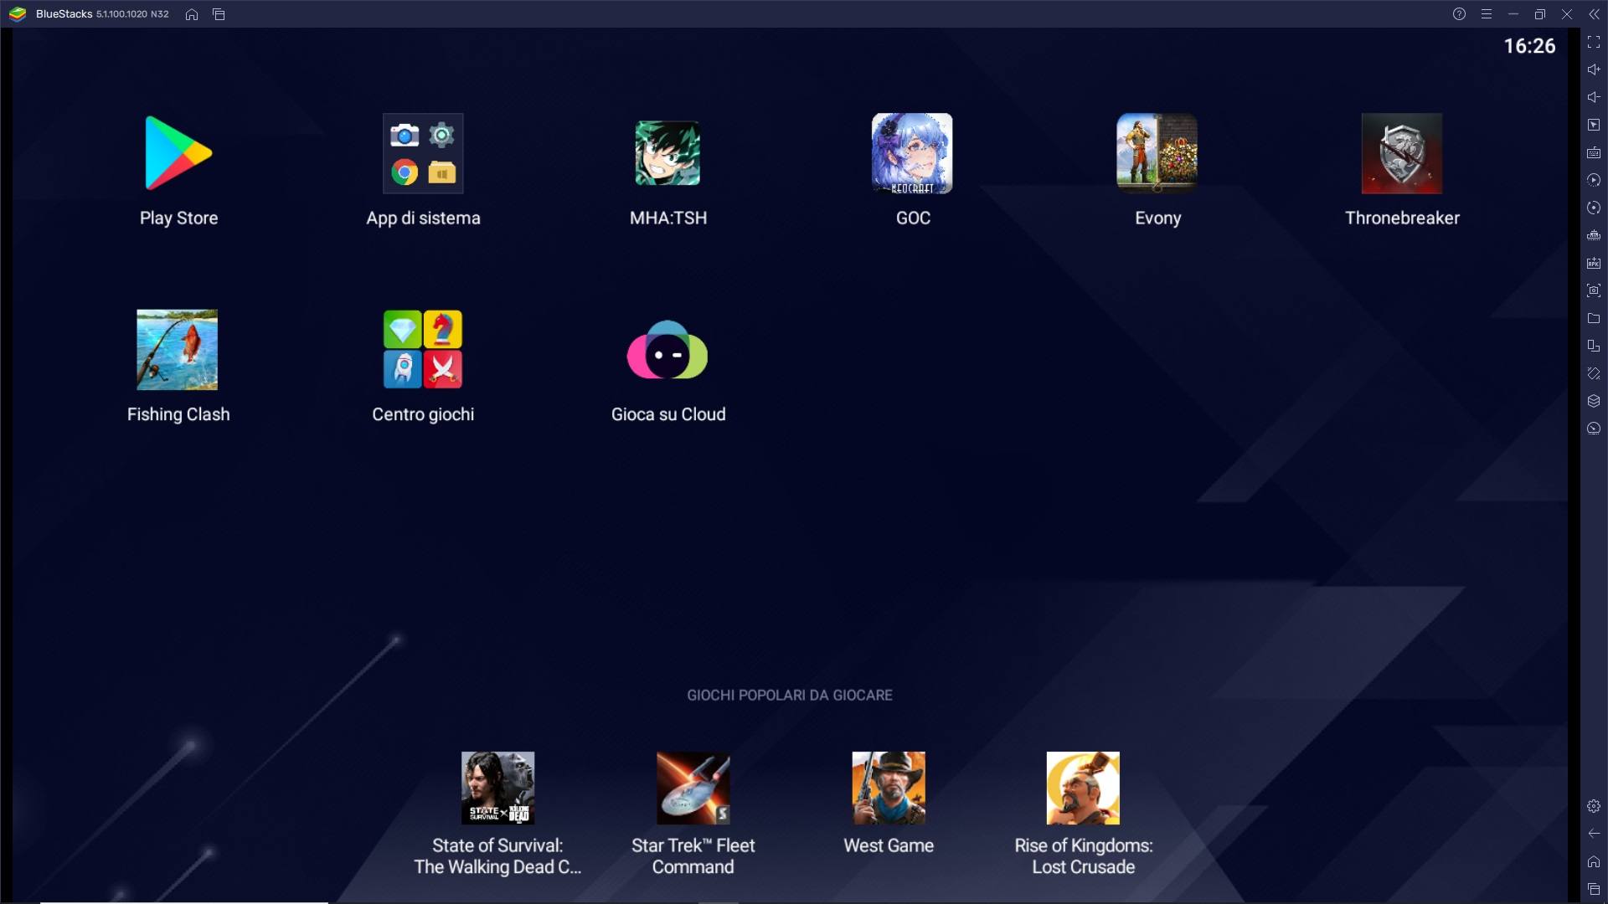Click the GIOCHI POPOLARI DA GIOCARE heading
This screenshot has width=1608, height=904.
point(790,695)
